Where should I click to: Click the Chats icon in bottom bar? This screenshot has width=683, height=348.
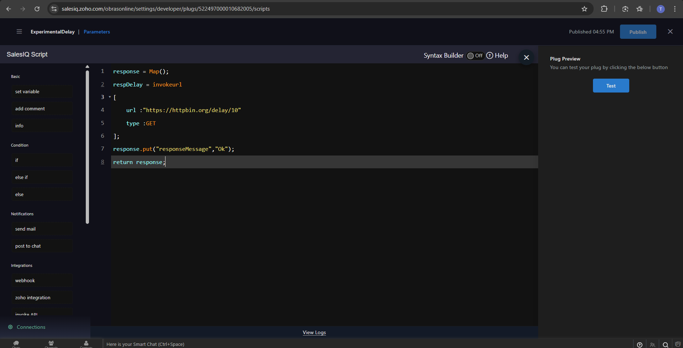(x=16, y=343)
